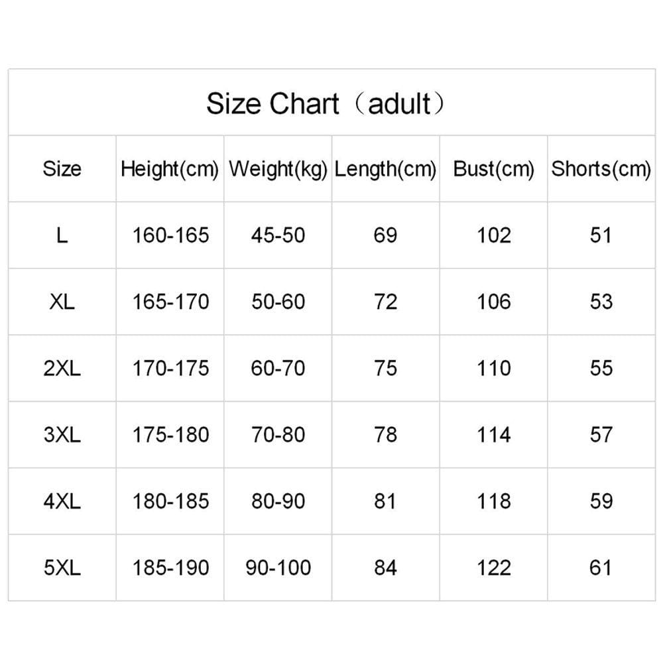Select the length value 75
Viewport: 663px width, 663px height.
coord(385,368)
